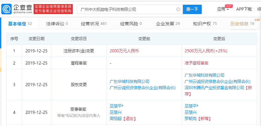Viewport: 261px width, 126px height.
Task: Click the 股东变更 change item cell
Action: point(79,85)
